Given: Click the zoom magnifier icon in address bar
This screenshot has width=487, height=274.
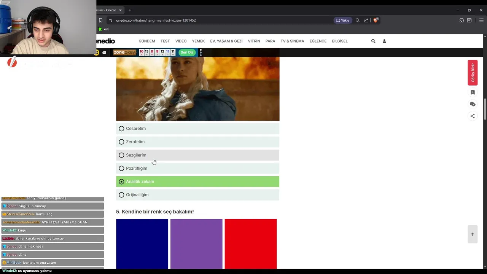Looking at the screenshot, I should point(358,20).
